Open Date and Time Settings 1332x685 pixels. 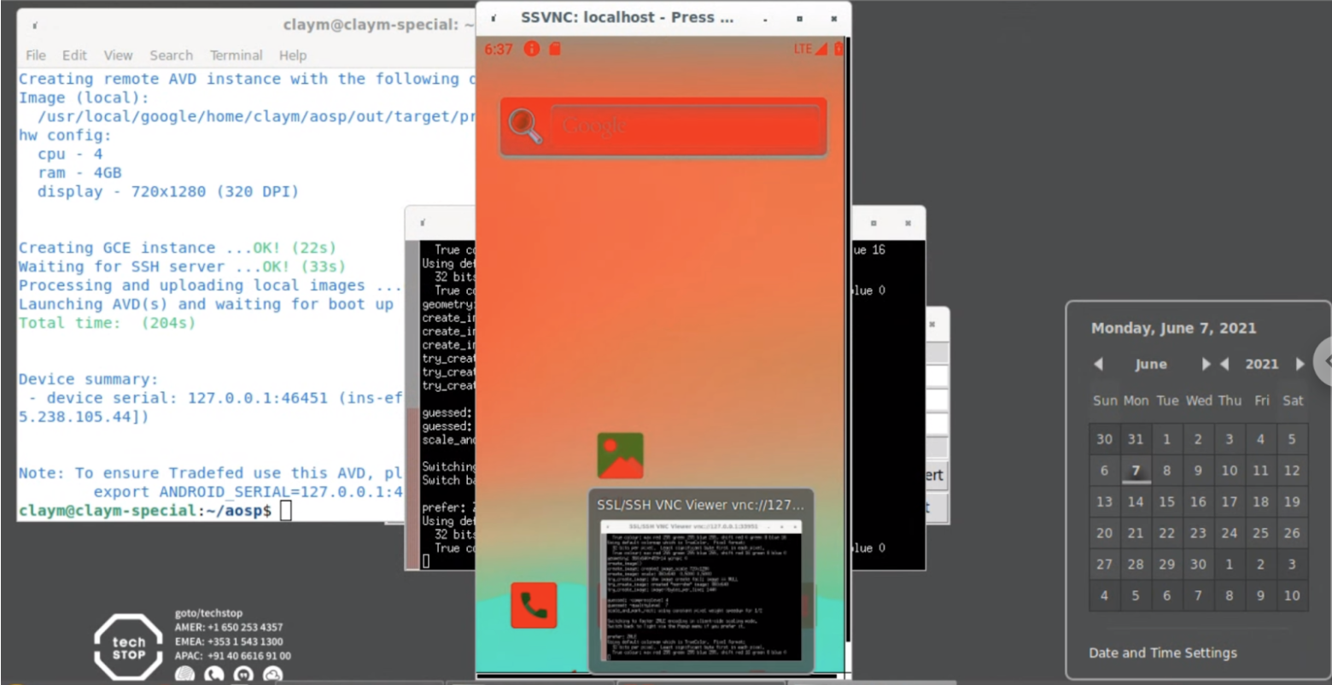coord(1162,653)
